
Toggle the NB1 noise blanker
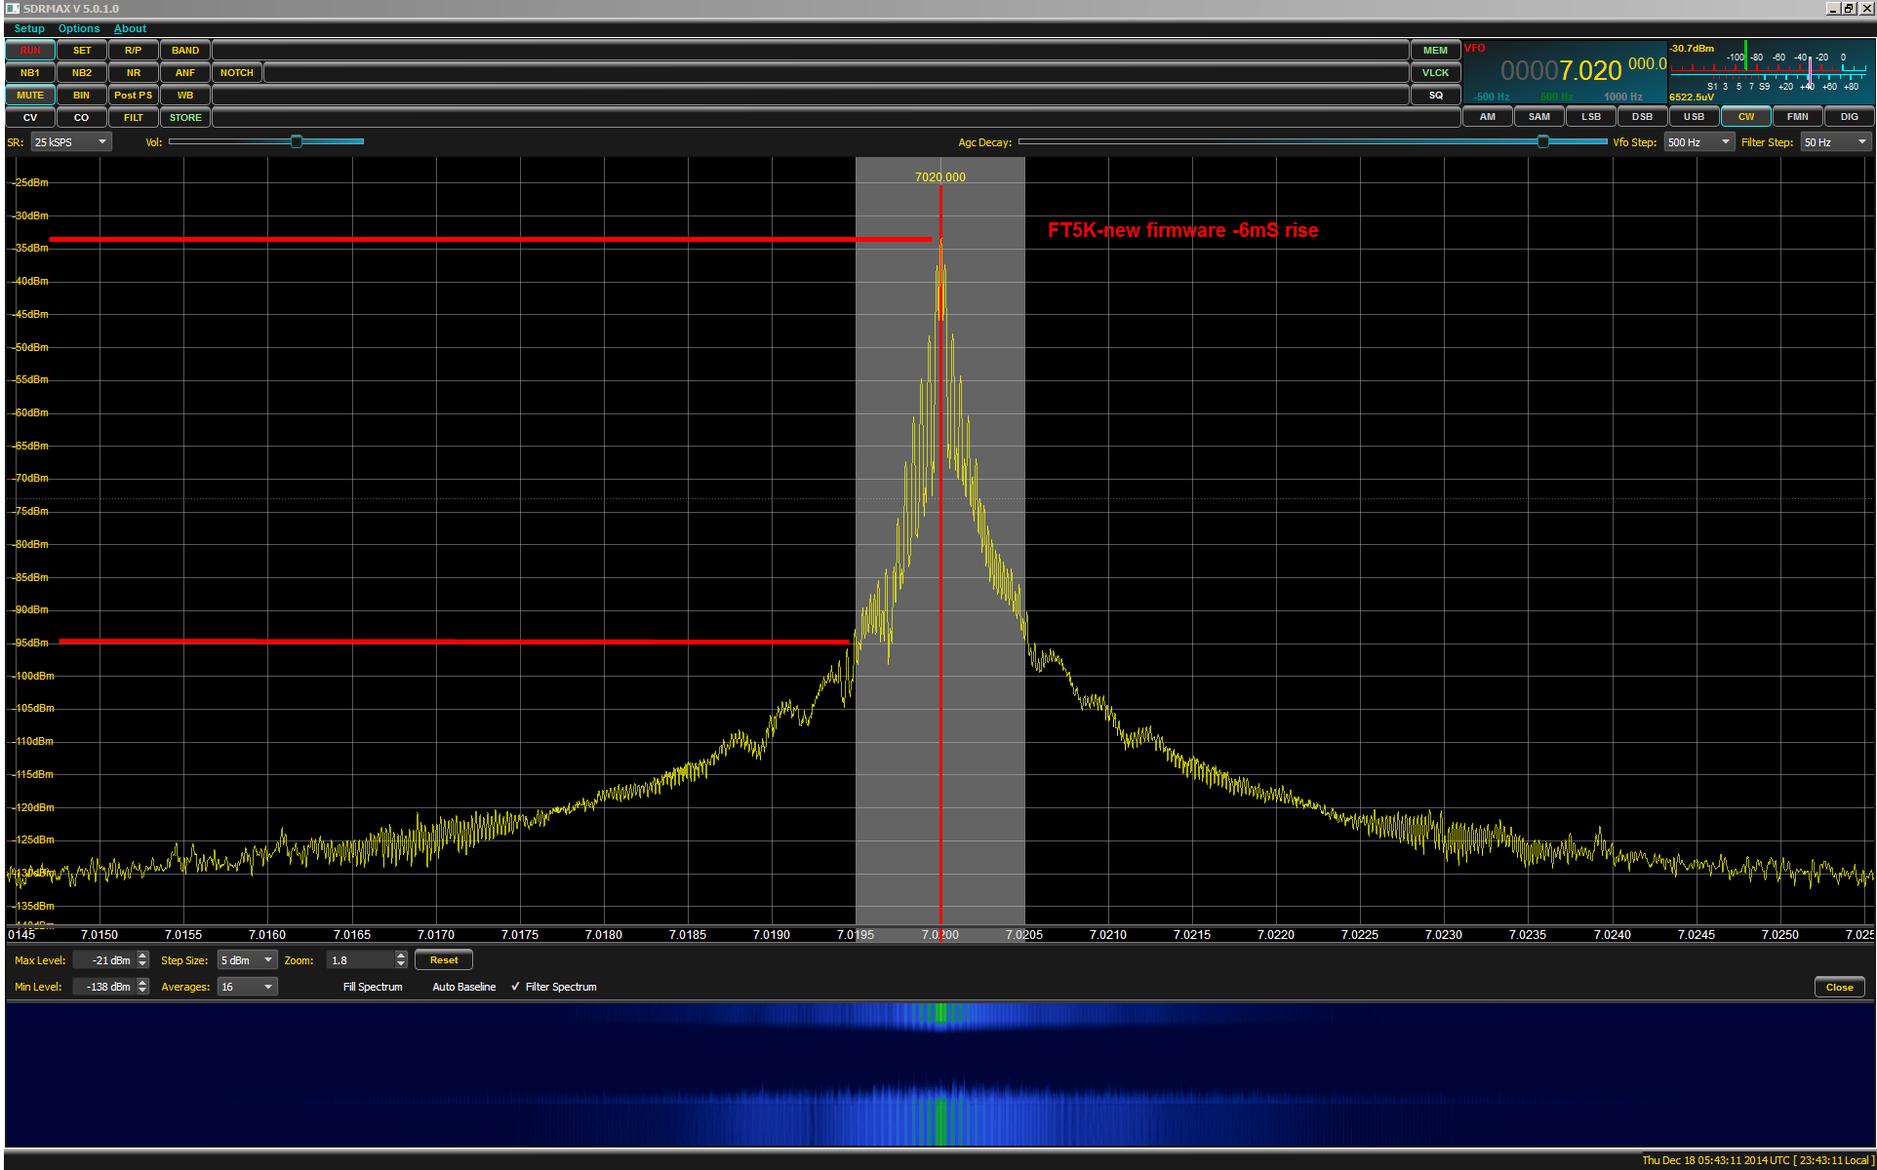click(x=30, y=73)
